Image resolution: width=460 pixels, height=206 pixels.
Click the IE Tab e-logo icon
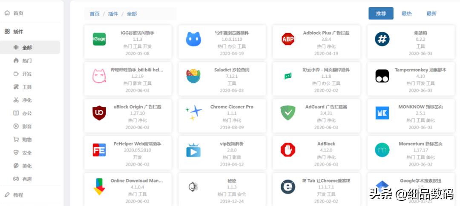tap(288, 187)
